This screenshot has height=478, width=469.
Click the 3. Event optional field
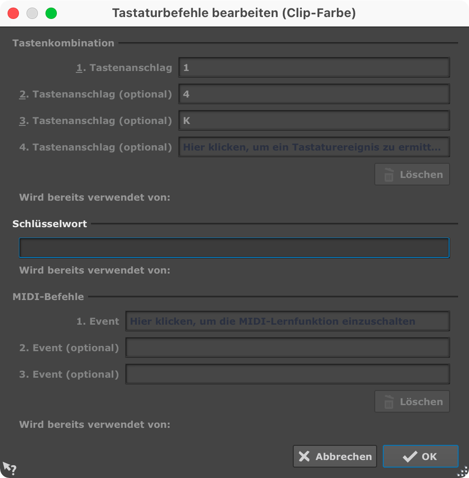287,374
